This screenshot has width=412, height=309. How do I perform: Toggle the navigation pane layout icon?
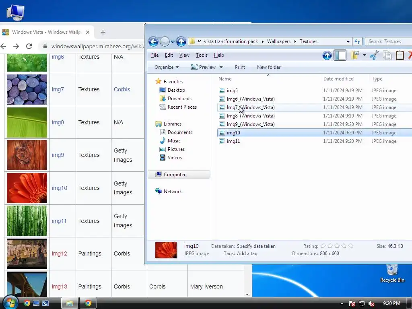[x=340, y=56]
